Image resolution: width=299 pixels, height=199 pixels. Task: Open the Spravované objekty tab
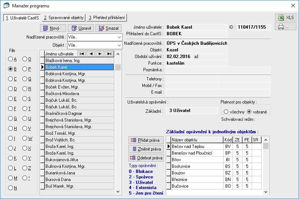pyautogui.click(x=63, y=18)
